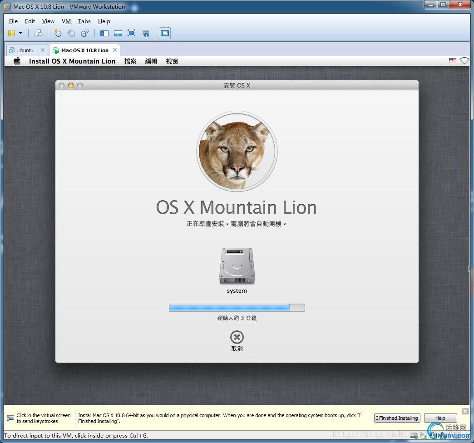Open the snapshot manager
The height and width of the screenshot is (443, 474).
(x=84, y=33)
